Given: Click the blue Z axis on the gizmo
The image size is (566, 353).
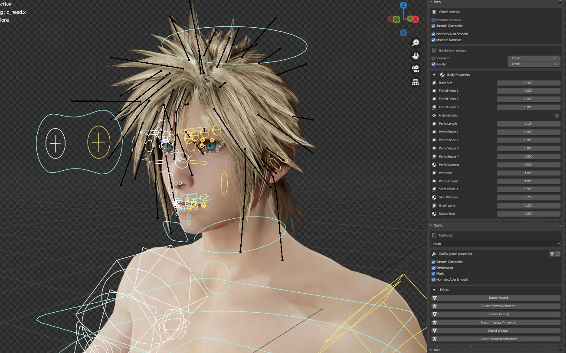Looking at the screenshot, I should [403, 5].
